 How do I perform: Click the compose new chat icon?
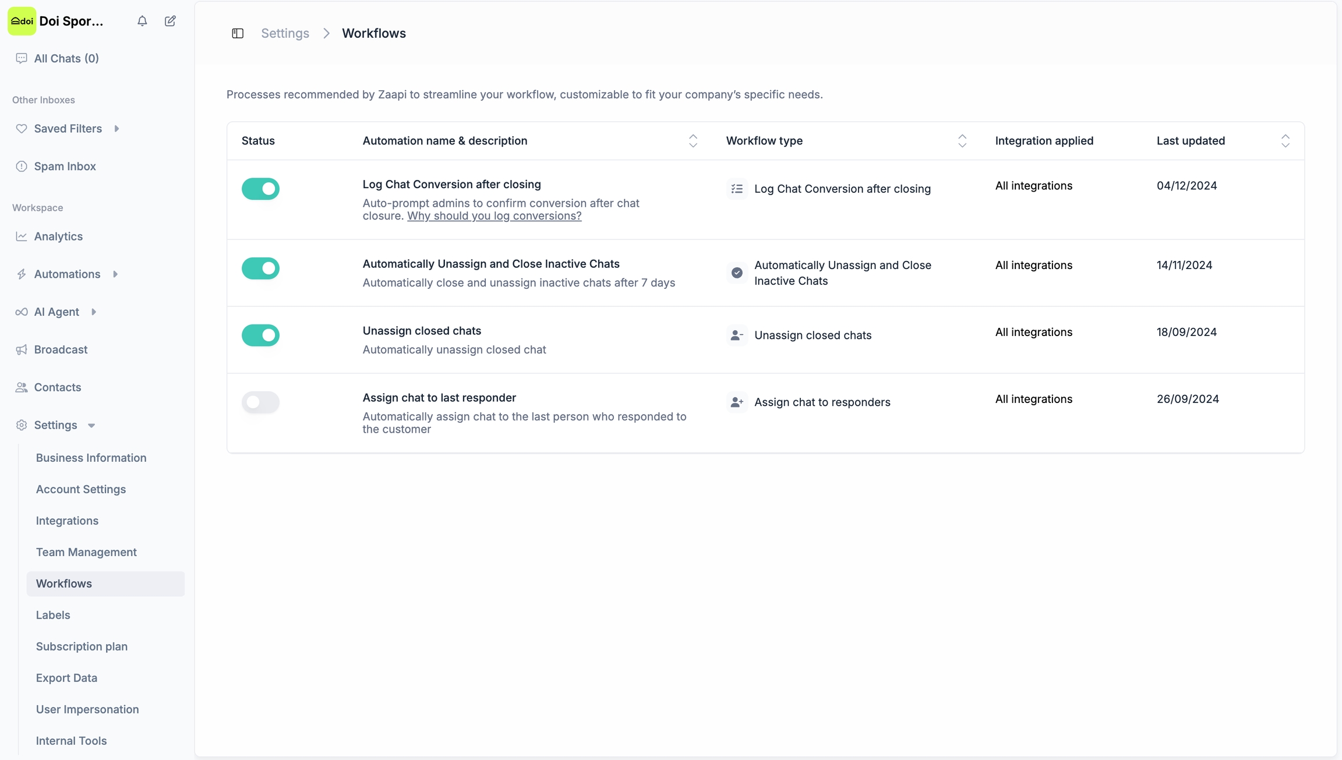coord(170,21)
